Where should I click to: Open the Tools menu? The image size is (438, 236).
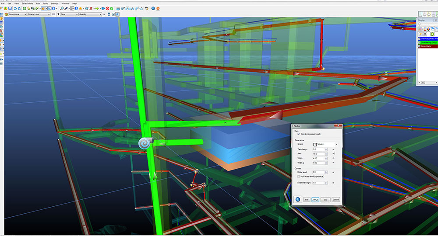46,3
